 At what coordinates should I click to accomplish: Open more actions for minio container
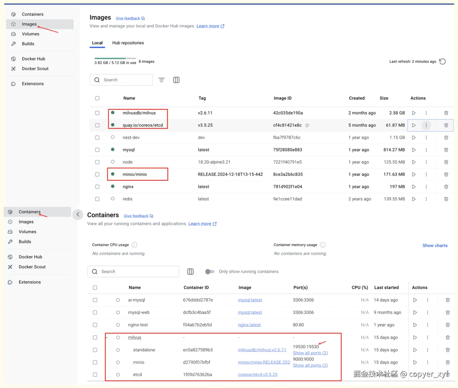[428, 362]
